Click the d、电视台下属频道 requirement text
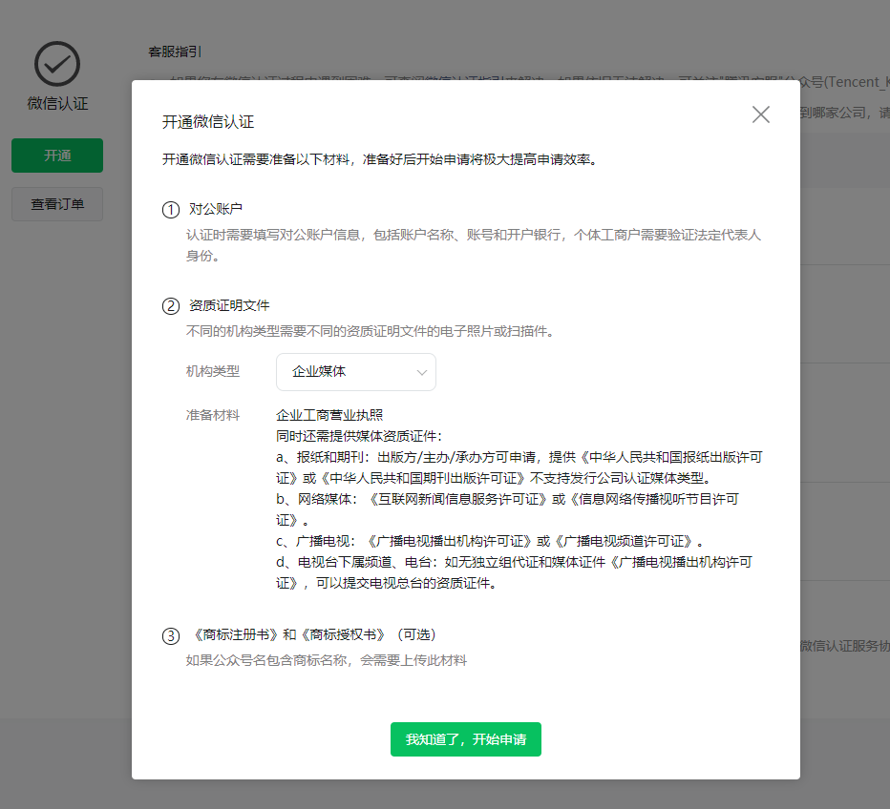 tap(515, 572)
